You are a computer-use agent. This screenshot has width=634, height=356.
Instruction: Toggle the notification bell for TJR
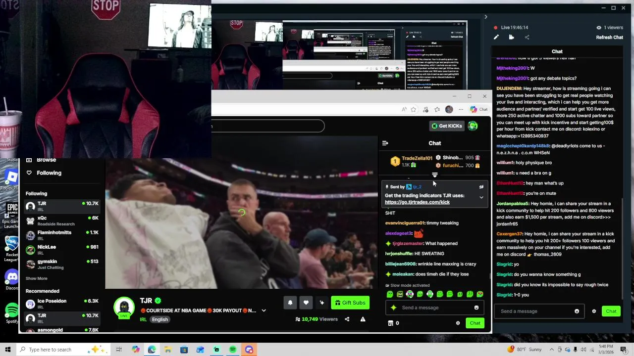290,303
